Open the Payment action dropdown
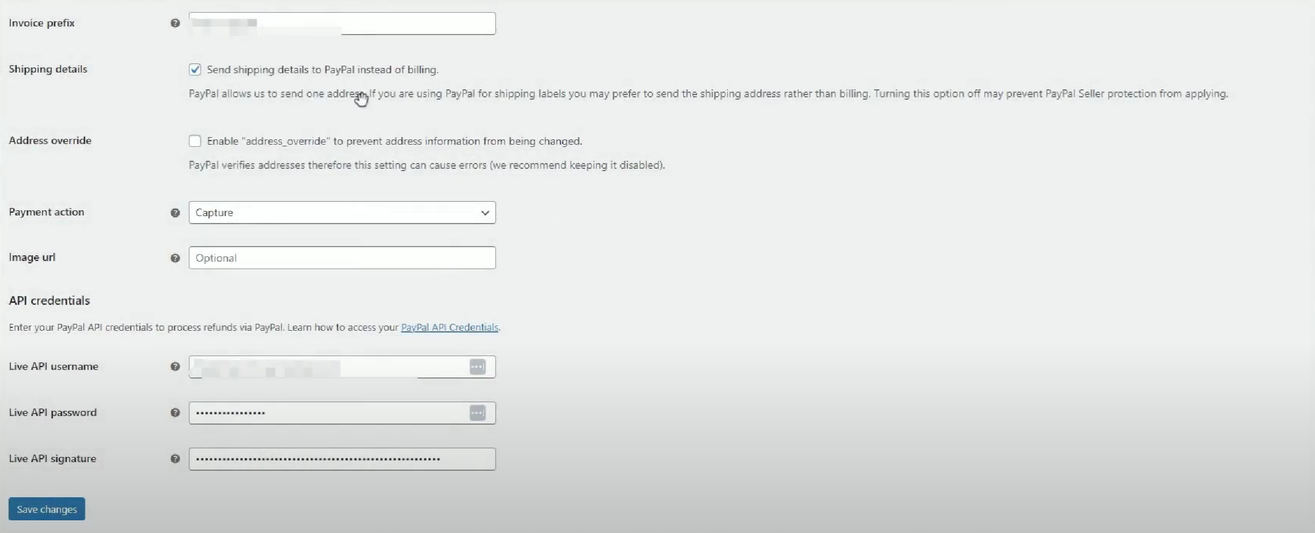The image size is (1315, 533). 342,213
